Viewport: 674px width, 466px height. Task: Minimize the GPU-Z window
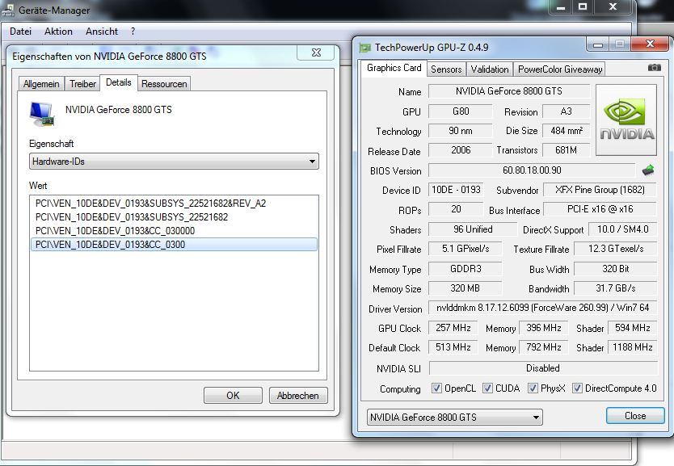point(598,44)
